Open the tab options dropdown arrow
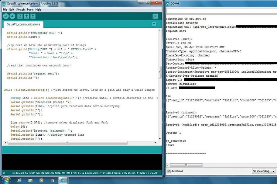 (154, 24)
